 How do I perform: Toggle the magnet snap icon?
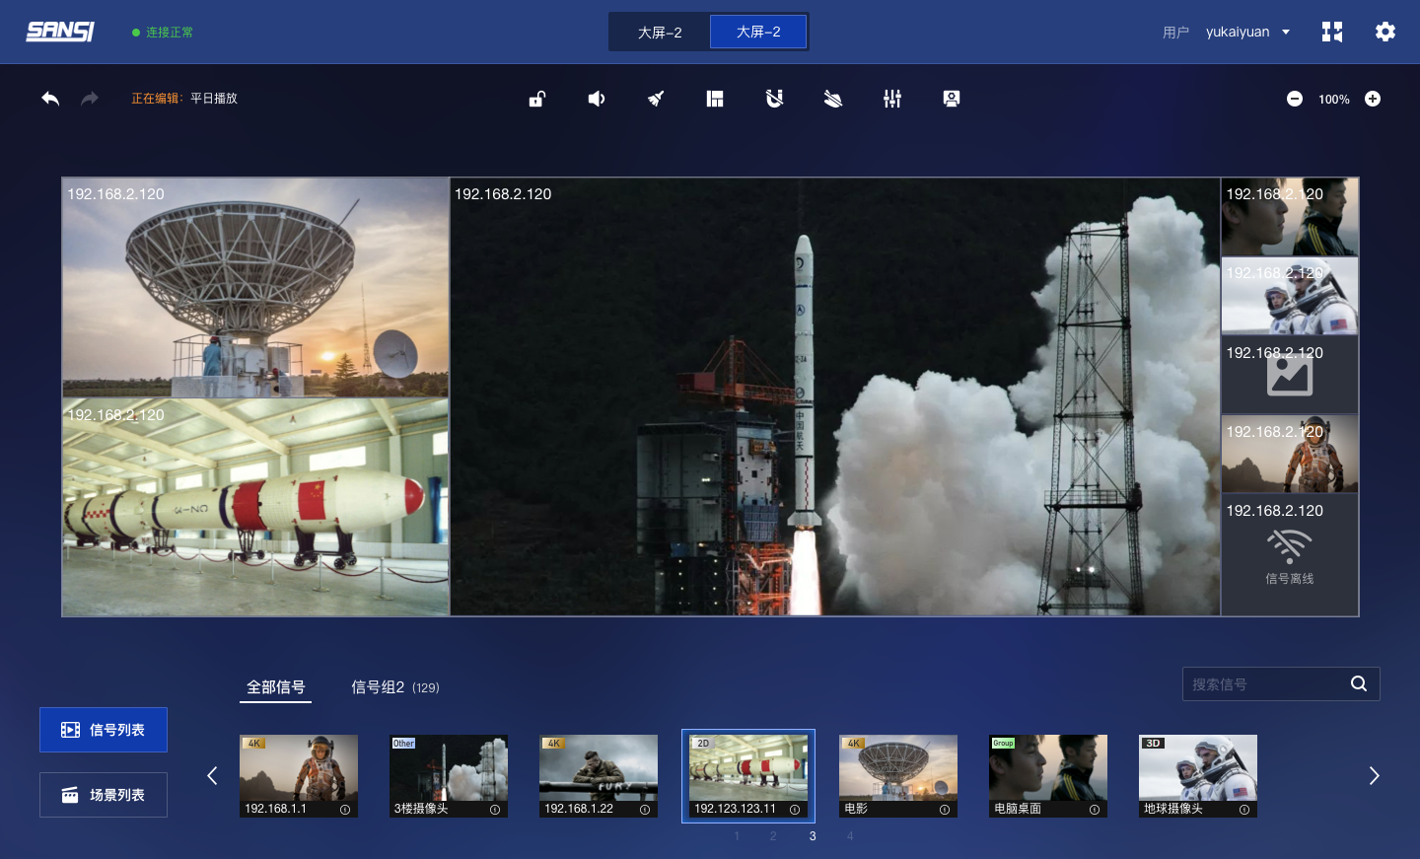774,99
